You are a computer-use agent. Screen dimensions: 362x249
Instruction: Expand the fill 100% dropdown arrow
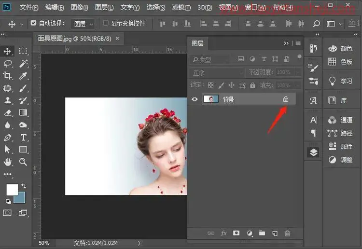[x=298, y=85]
